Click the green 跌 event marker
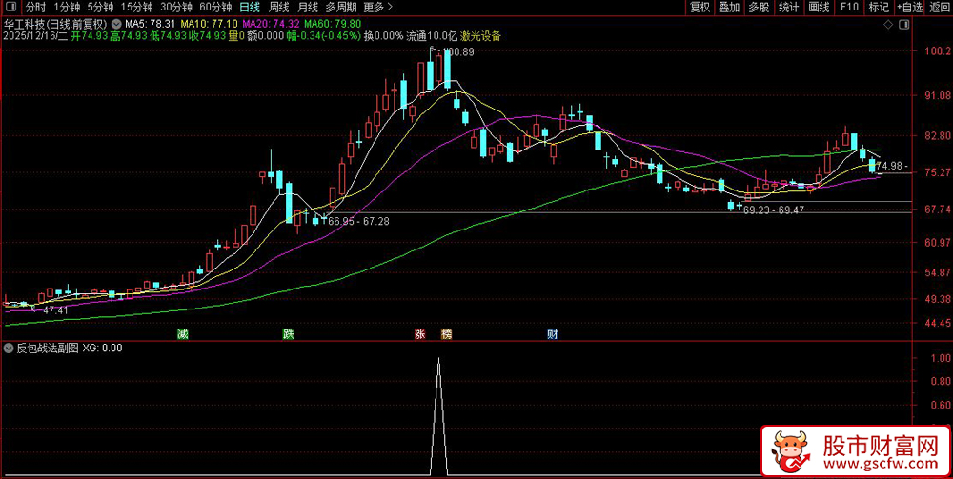The height and width of the screenshot is (479, 953). click(288, 334)
